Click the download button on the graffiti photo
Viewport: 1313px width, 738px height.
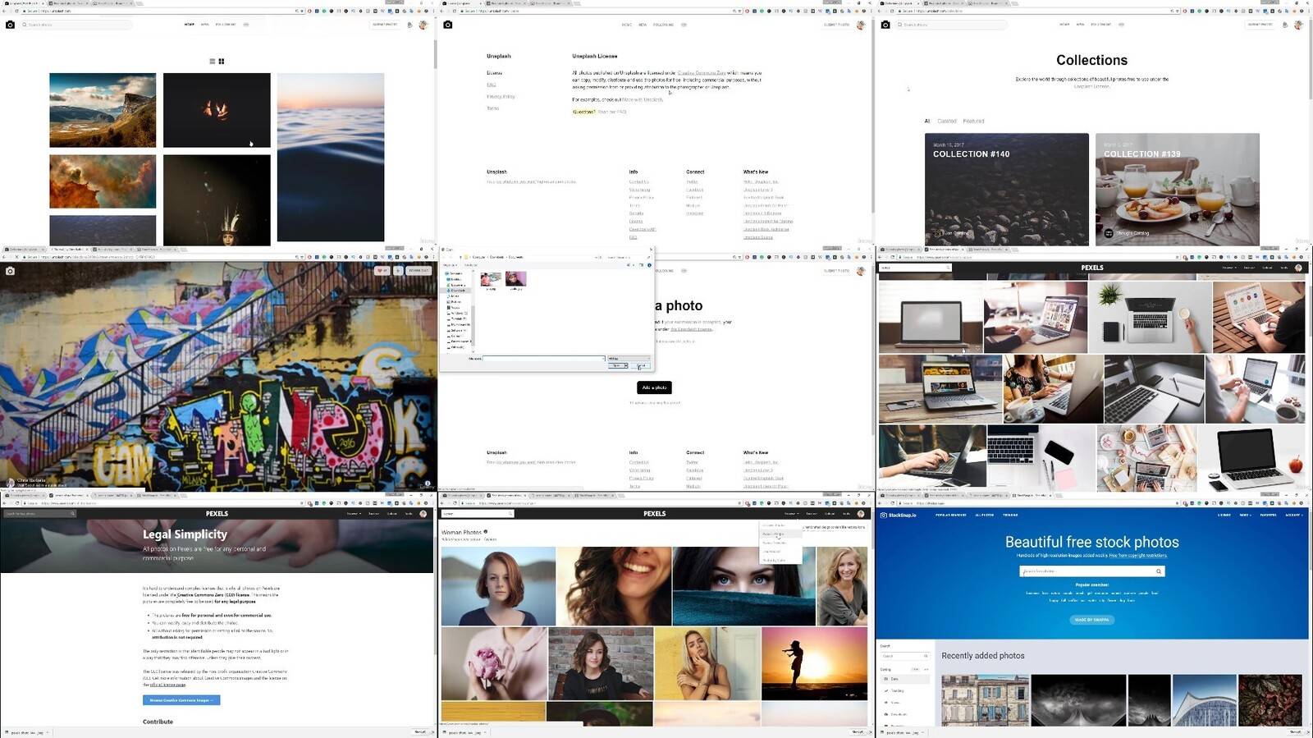click(419, 270)
